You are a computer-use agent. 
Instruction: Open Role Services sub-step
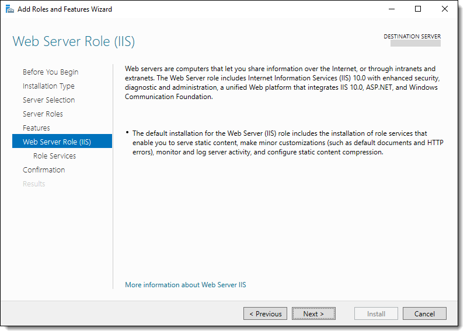point(54,156)
